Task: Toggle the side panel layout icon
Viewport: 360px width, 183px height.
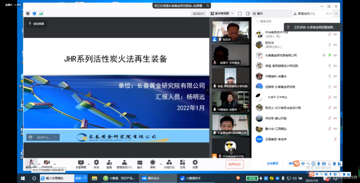Action: 248,13
